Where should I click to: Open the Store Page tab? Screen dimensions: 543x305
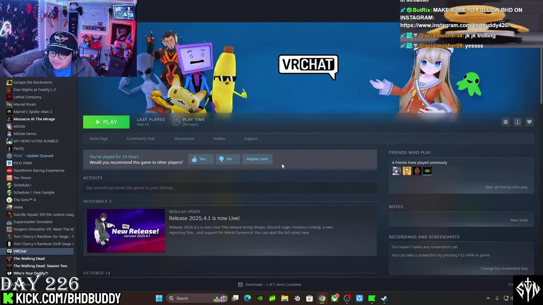98,139
